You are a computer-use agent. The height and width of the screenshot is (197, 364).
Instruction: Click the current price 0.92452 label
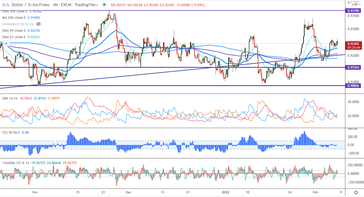pos(353,44)
